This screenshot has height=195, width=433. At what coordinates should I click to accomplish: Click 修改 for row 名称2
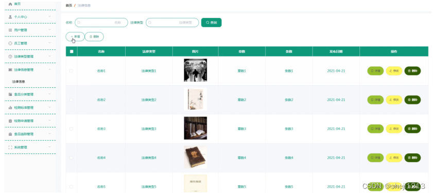pyautogui.click(x=394, y=100)
